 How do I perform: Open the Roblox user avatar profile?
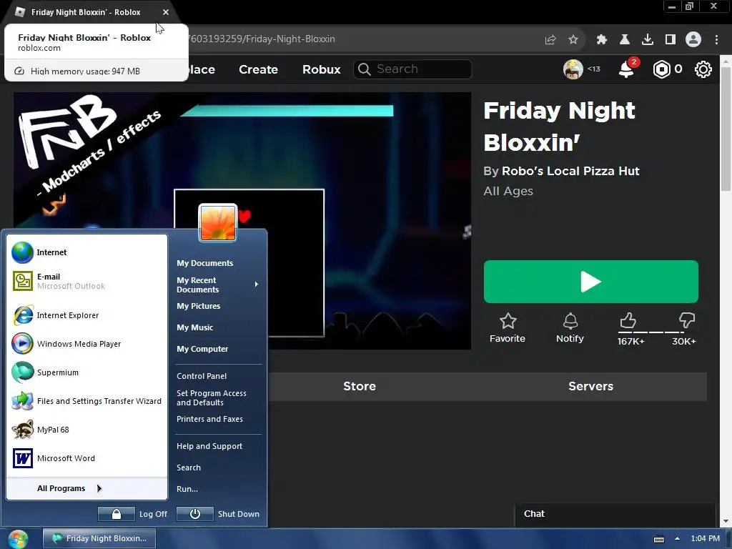tap(573, 69)
